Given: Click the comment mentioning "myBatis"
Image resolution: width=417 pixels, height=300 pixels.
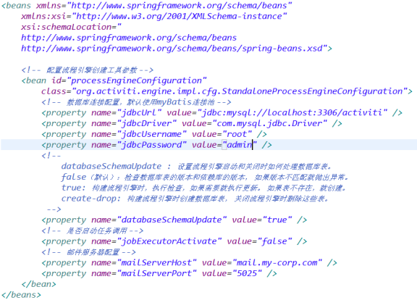Looking at the screenshot, I should 136,102.
